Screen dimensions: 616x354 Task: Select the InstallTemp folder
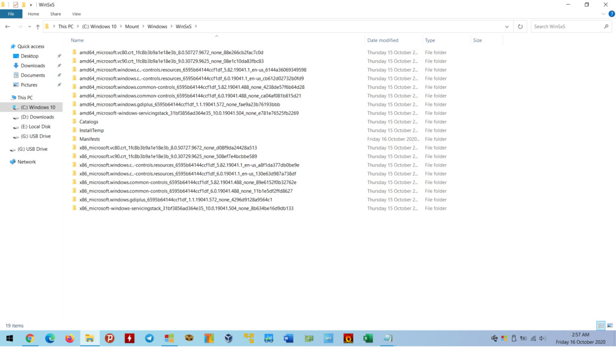click(91, 130)
